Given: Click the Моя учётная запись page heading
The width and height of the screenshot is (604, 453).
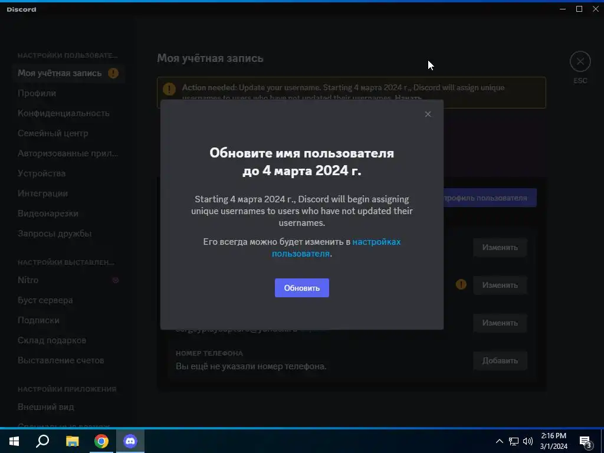Looking at the screenshot, I should [x=210, y=58].
